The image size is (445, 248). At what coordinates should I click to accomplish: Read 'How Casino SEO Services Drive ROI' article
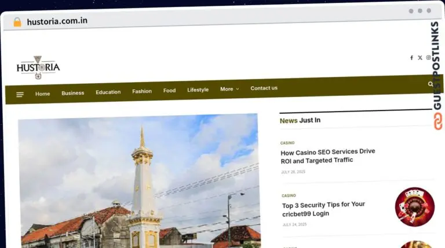click(x=327, y=156)
